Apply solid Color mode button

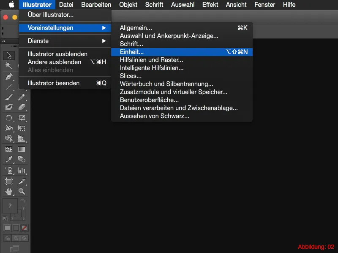point(7,228)
